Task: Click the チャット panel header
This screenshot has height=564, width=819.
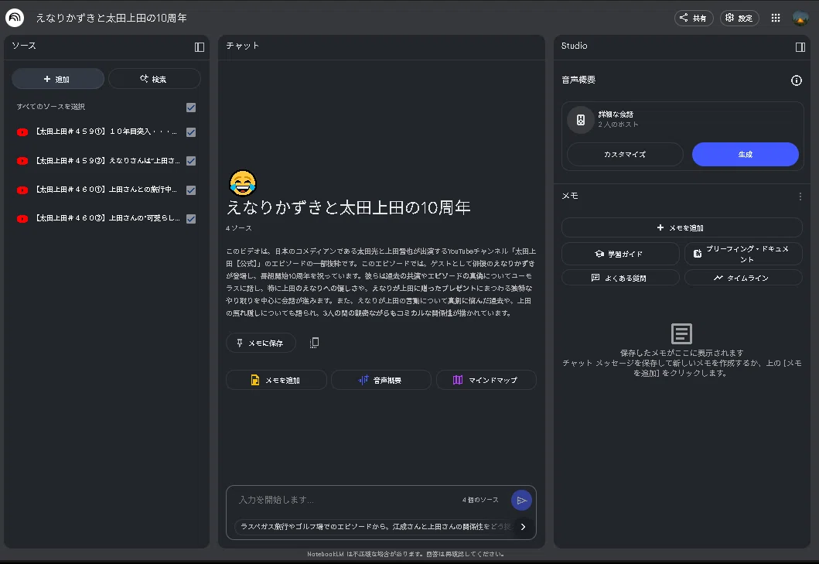Action: pyautogui.click(x=242, y=46)
